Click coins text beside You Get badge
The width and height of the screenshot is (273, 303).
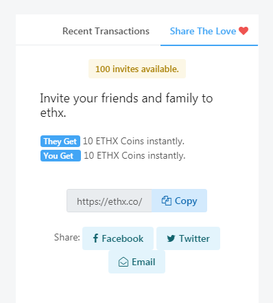click(134, 156)
